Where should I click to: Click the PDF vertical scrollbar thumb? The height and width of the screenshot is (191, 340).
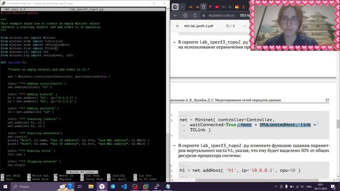pos(338,124)
